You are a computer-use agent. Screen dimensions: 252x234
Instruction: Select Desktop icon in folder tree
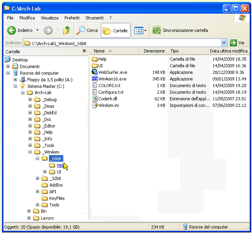(7, 59)
